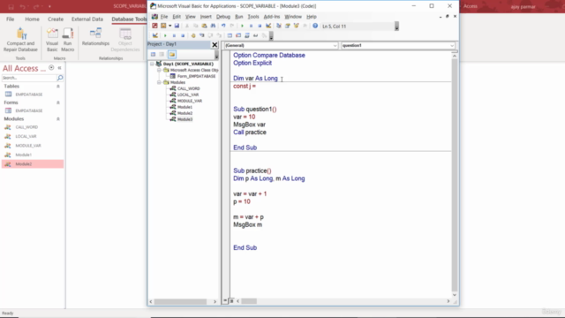
Task: Click Relationships in the Access ribbon
Action: [x=95, y=37]
